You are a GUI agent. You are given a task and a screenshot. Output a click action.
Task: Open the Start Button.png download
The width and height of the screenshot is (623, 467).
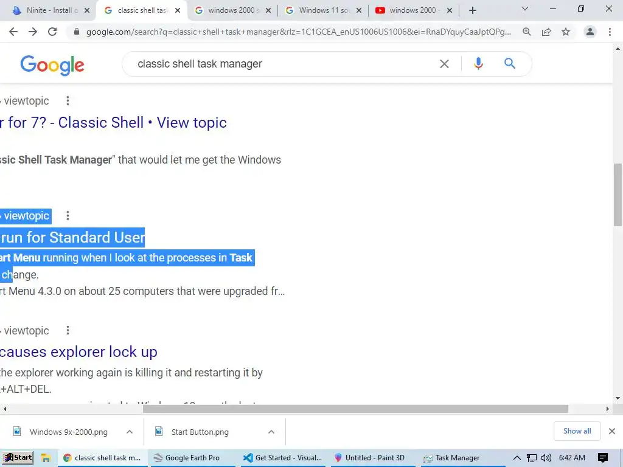pyautogui.click(x=199, y=432)
